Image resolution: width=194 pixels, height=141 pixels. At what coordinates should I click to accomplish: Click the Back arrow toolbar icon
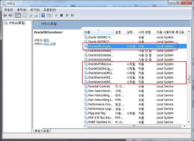click(x=5, y=15)
